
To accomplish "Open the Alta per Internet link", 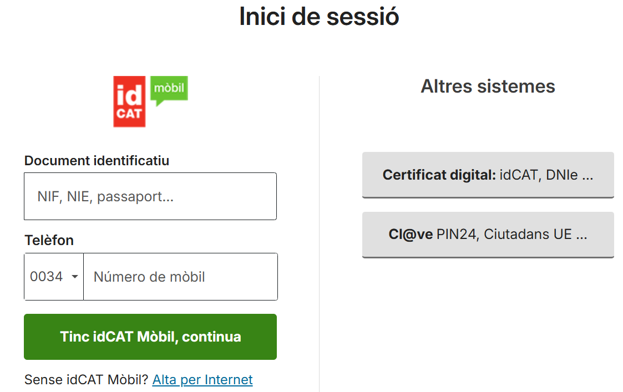I will (202, 380).
